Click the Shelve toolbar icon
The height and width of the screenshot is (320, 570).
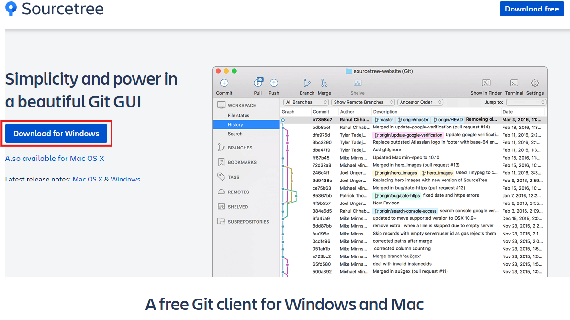[357, 84]
